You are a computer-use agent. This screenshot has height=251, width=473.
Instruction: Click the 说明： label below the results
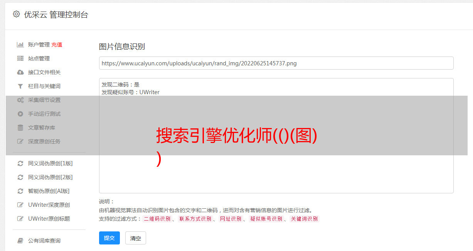(x=107, y=201)
